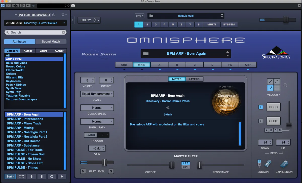Open the Directory dropdown
Image resolution: width=302 pixels, height=183 pixels.
pyautogui.click(x=35, y=23)
